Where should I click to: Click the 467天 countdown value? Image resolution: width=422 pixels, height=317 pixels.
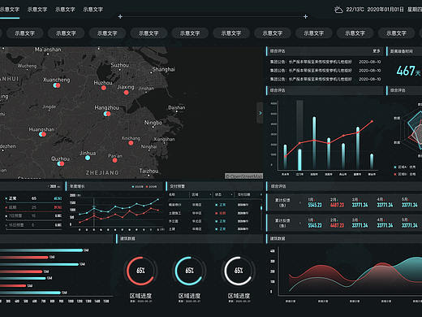[408, 71]
